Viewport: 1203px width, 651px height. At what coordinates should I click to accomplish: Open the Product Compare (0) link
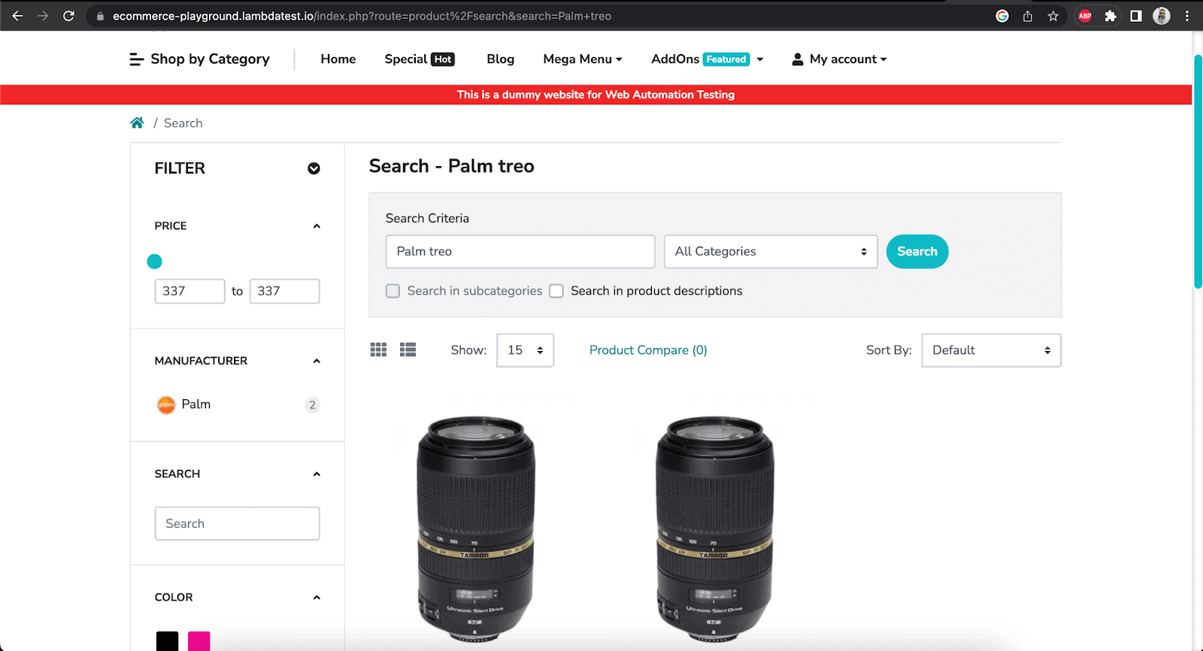(648, 350)
